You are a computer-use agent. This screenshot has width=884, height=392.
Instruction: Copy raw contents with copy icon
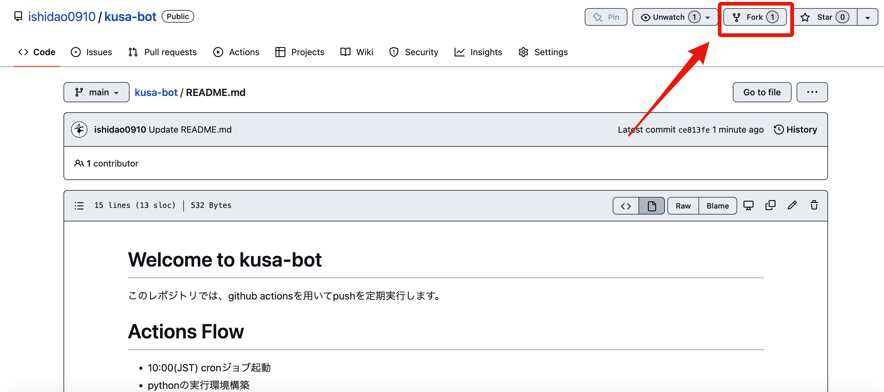(x=770, y=205)
